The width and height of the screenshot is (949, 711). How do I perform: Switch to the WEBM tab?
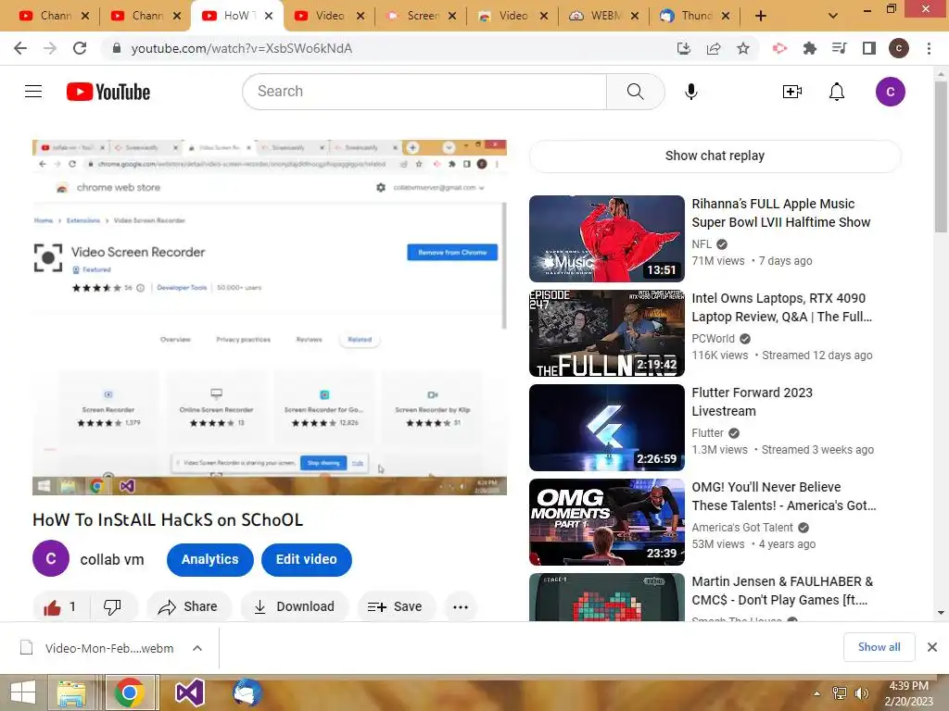click(605, 16)
